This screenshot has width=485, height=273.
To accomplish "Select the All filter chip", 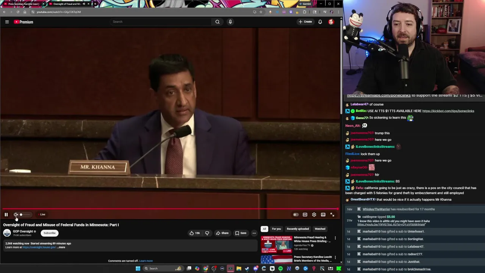I will [264, 229].
